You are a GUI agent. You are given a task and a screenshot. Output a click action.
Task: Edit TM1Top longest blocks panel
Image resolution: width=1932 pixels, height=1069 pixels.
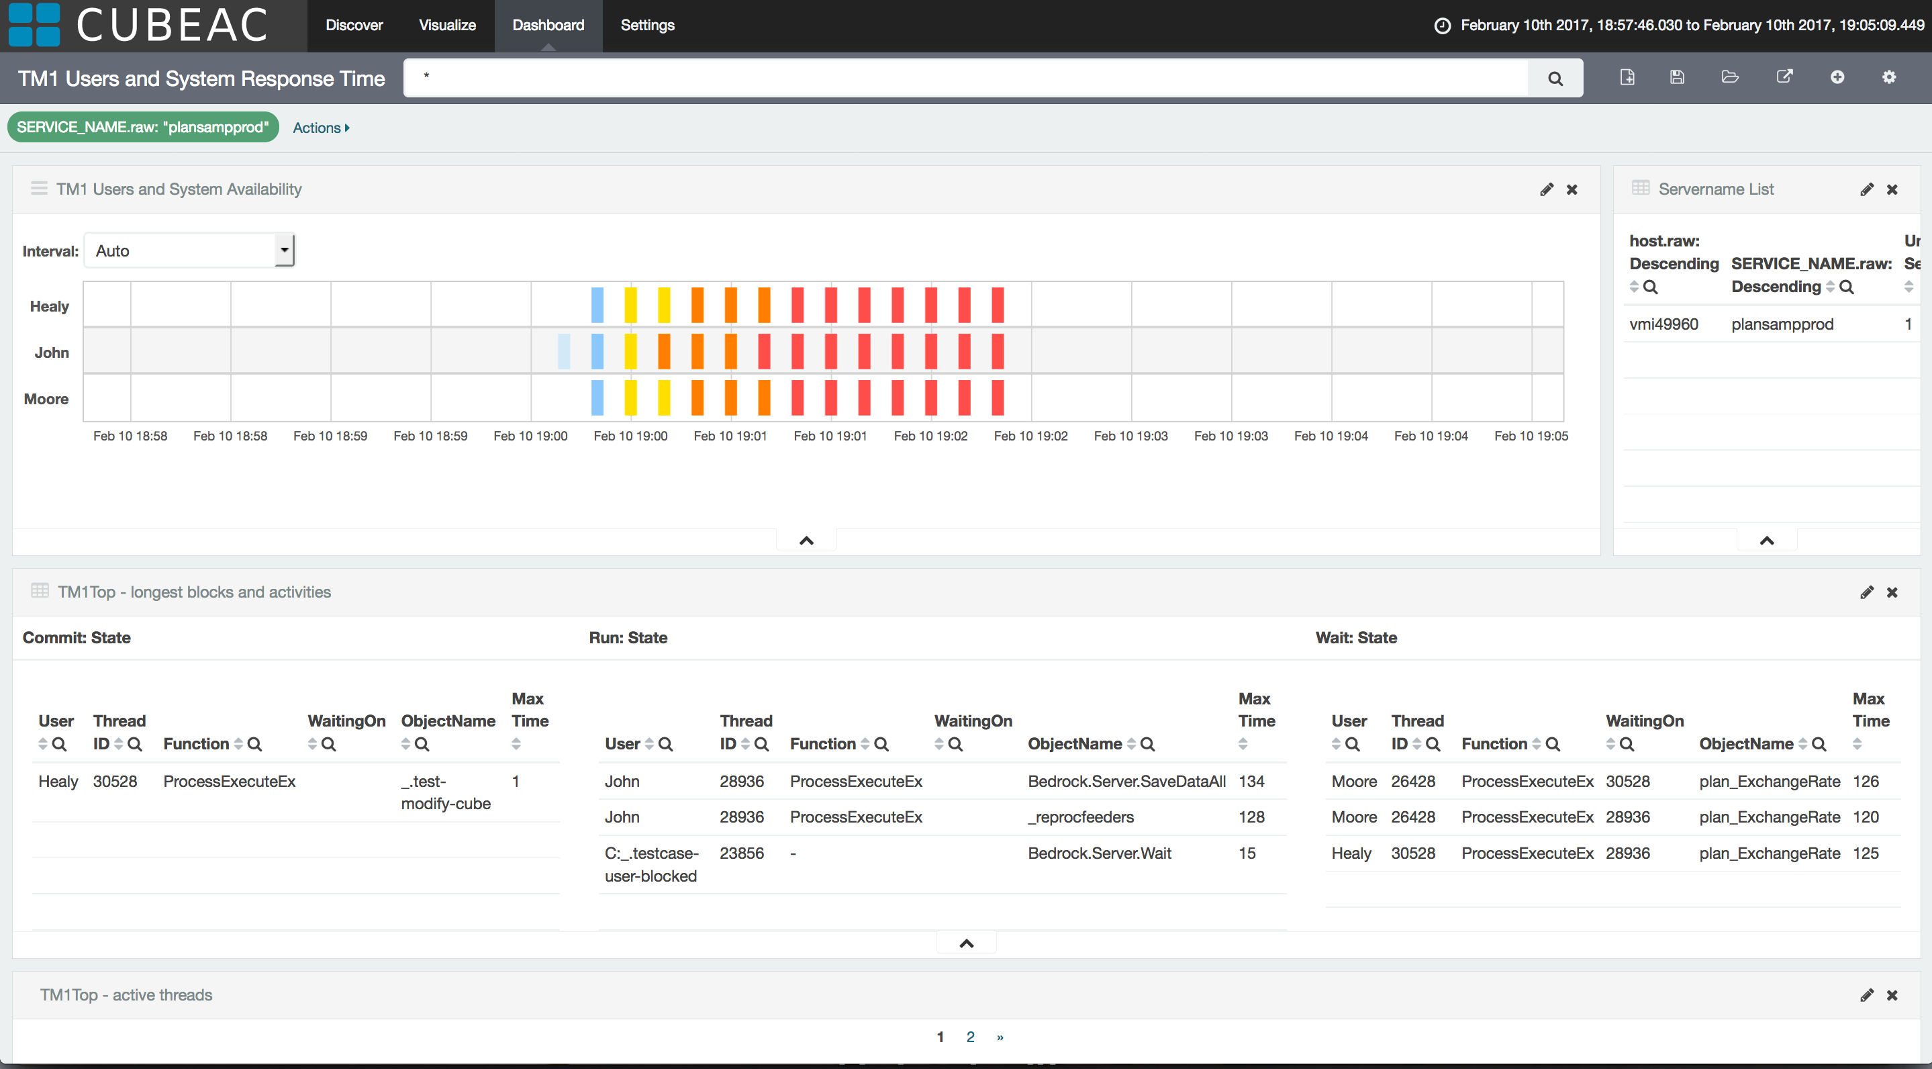pyautogui.click(x=1867, y=593)
